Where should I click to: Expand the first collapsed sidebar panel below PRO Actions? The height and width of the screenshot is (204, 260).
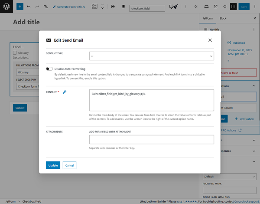pos(253,140)
